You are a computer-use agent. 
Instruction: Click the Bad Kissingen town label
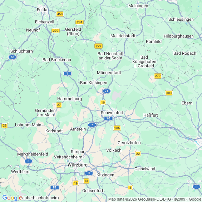pyautogui.click(x=94, y=83)
